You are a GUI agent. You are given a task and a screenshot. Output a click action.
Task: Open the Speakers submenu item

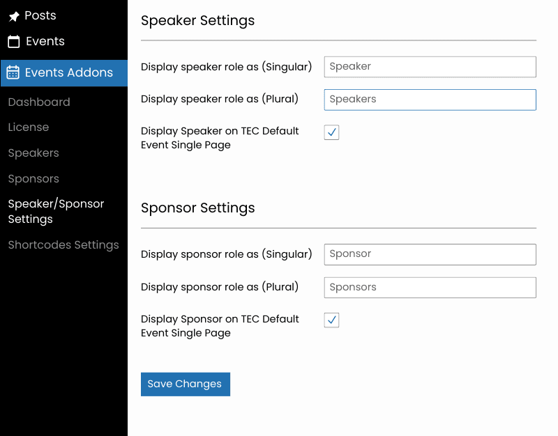click(33, 153)
